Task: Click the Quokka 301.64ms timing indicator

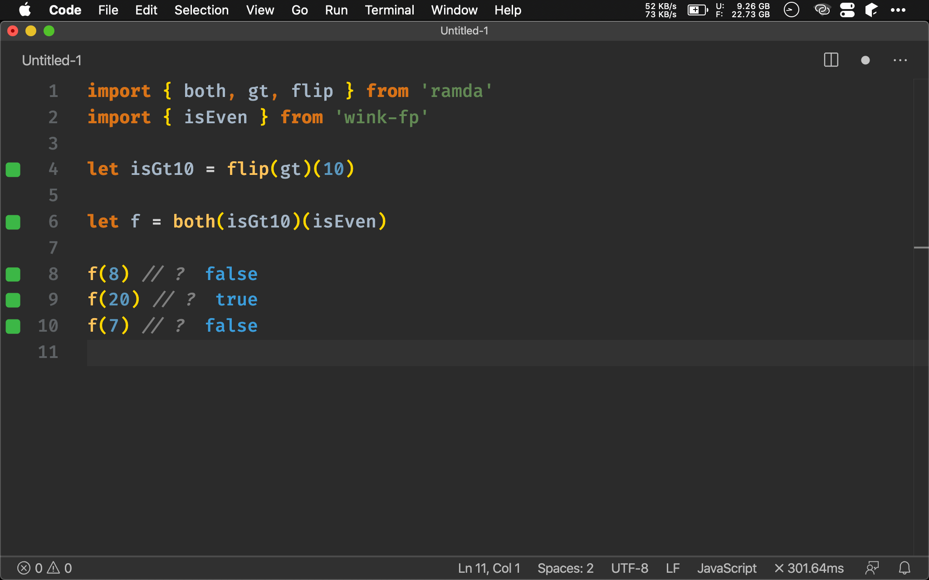Action: pyautogui.click(x=809, y=568)
